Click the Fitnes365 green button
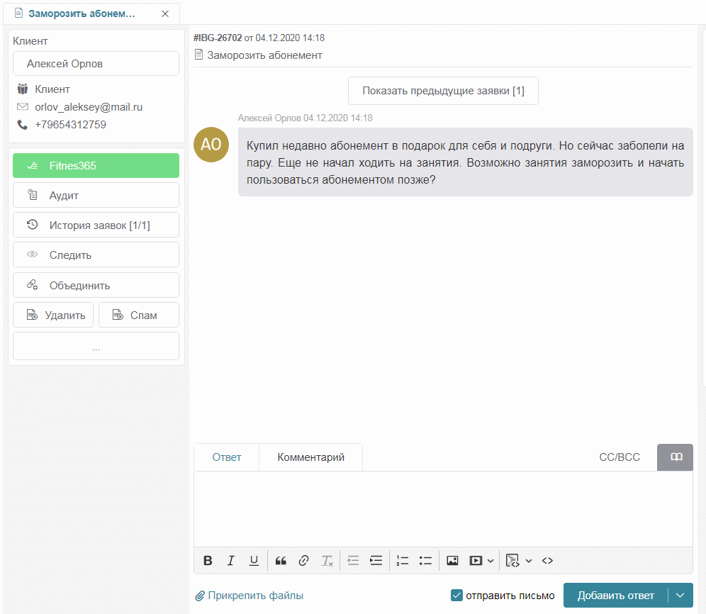The width and height of the screenshot is (706, 614). 96,165
